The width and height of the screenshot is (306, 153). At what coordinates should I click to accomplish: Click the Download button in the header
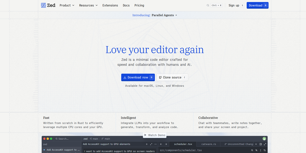258,5
